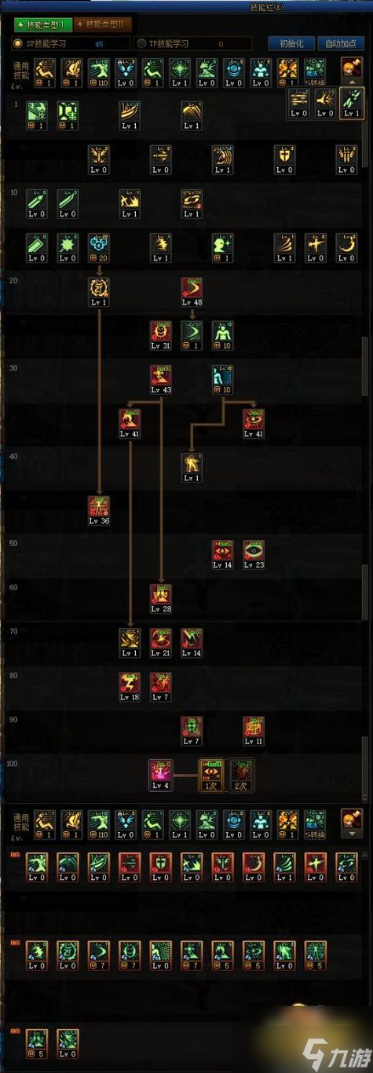Click the Lv 43 red skill icon
This screenshot has width=373, height=1073.
coord(161,379)
